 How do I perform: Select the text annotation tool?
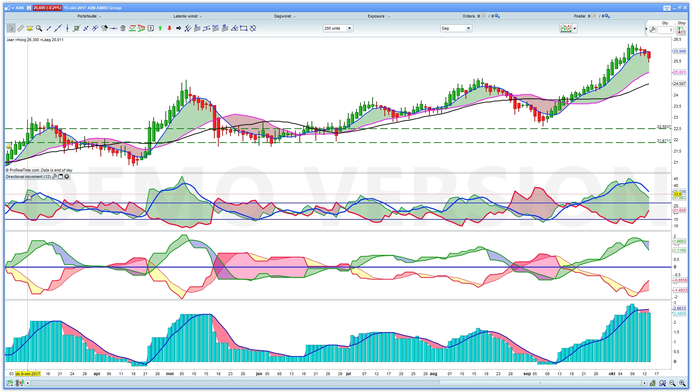click(151, 28)
